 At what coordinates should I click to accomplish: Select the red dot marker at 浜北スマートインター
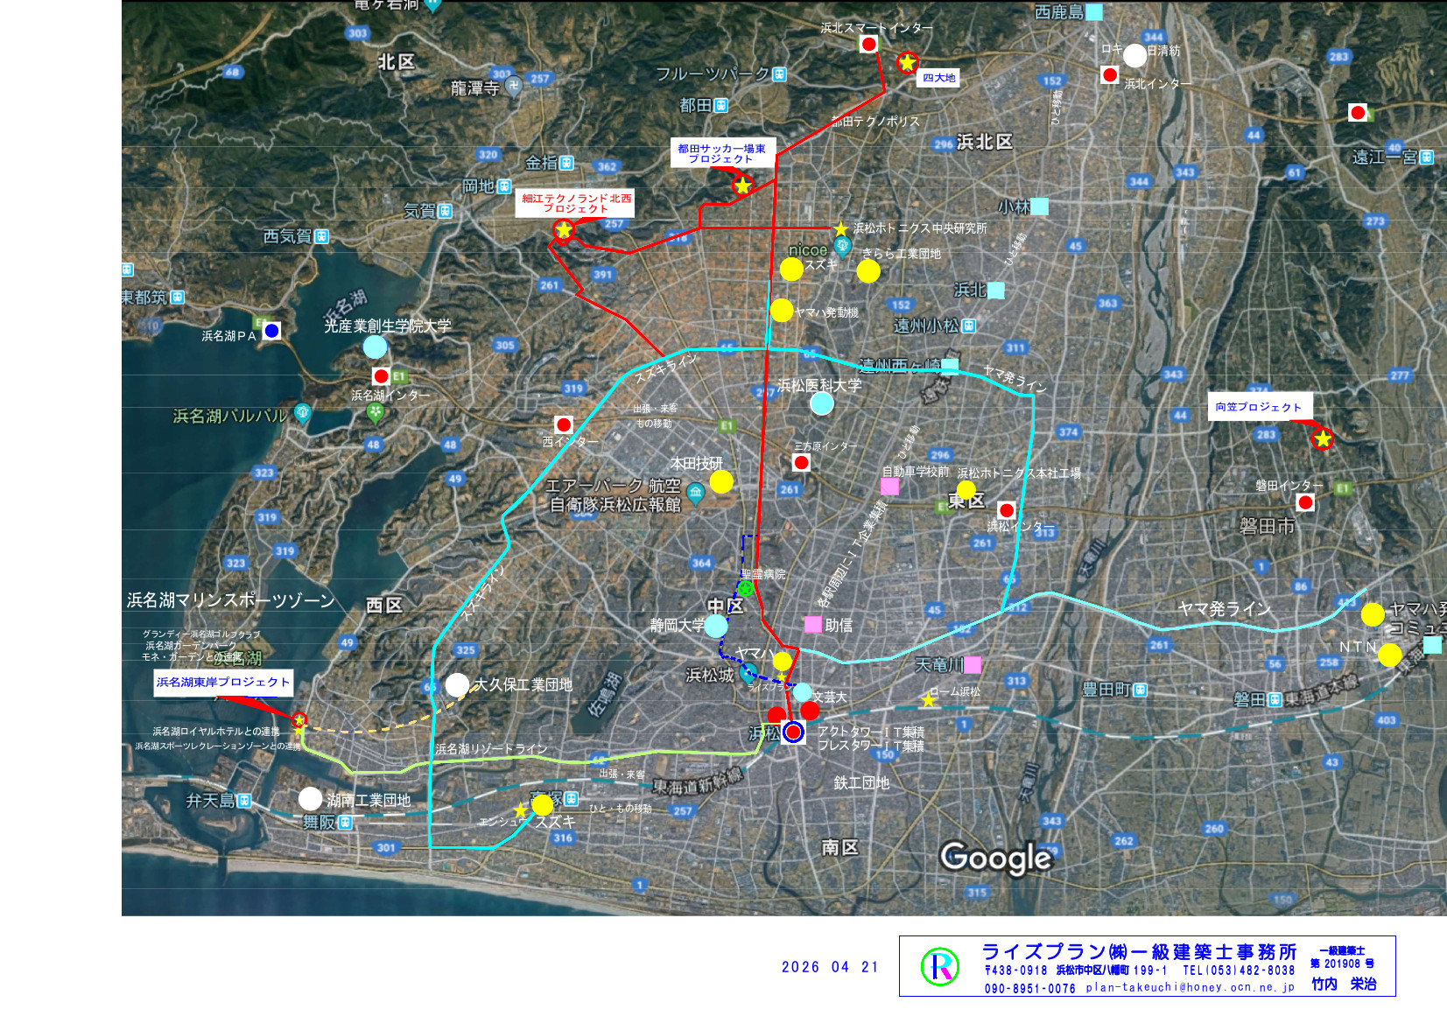[868, 44]
